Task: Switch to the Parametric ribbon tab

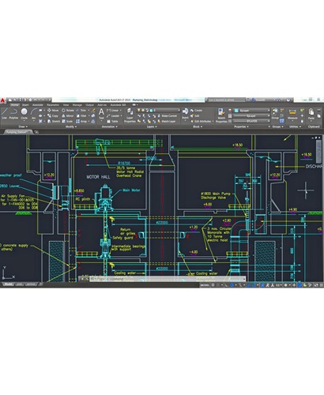Action: (x=53, y=105)
